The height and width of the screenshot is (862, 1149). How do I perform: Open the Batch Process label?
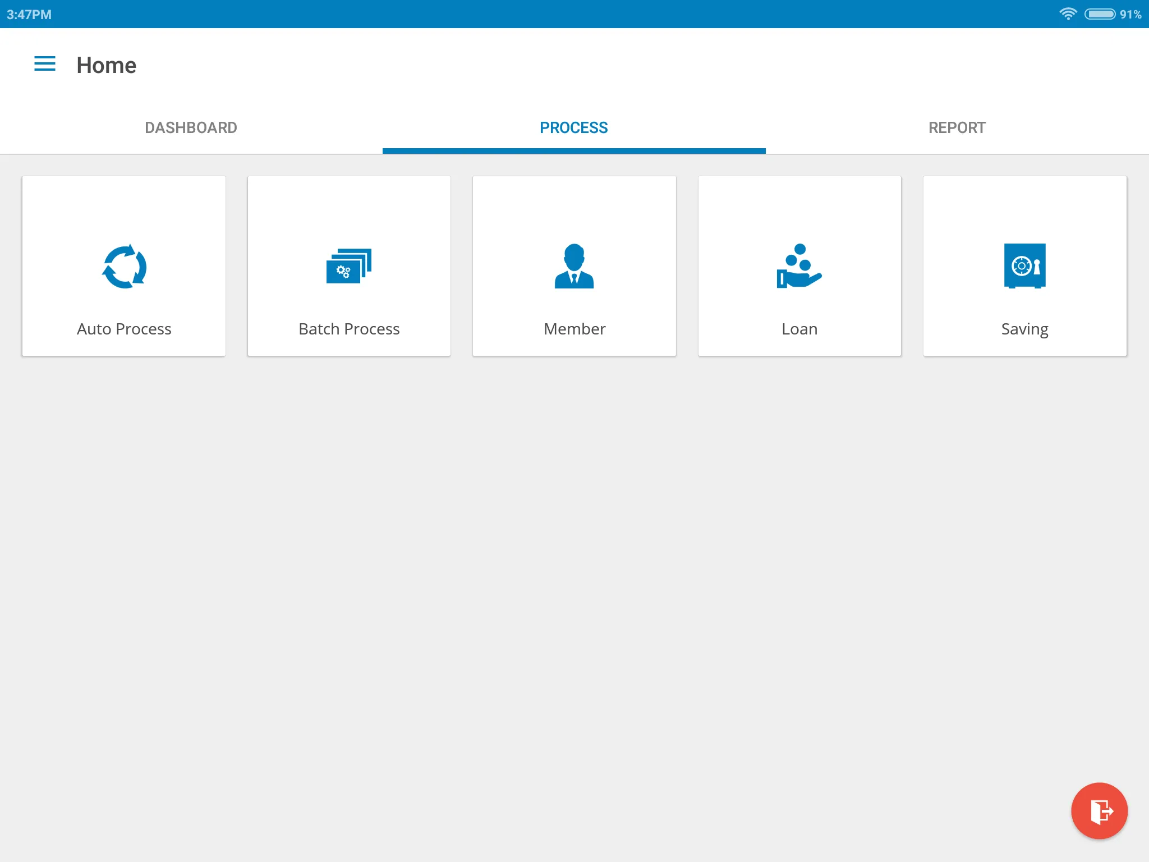(x=349, y=329)
